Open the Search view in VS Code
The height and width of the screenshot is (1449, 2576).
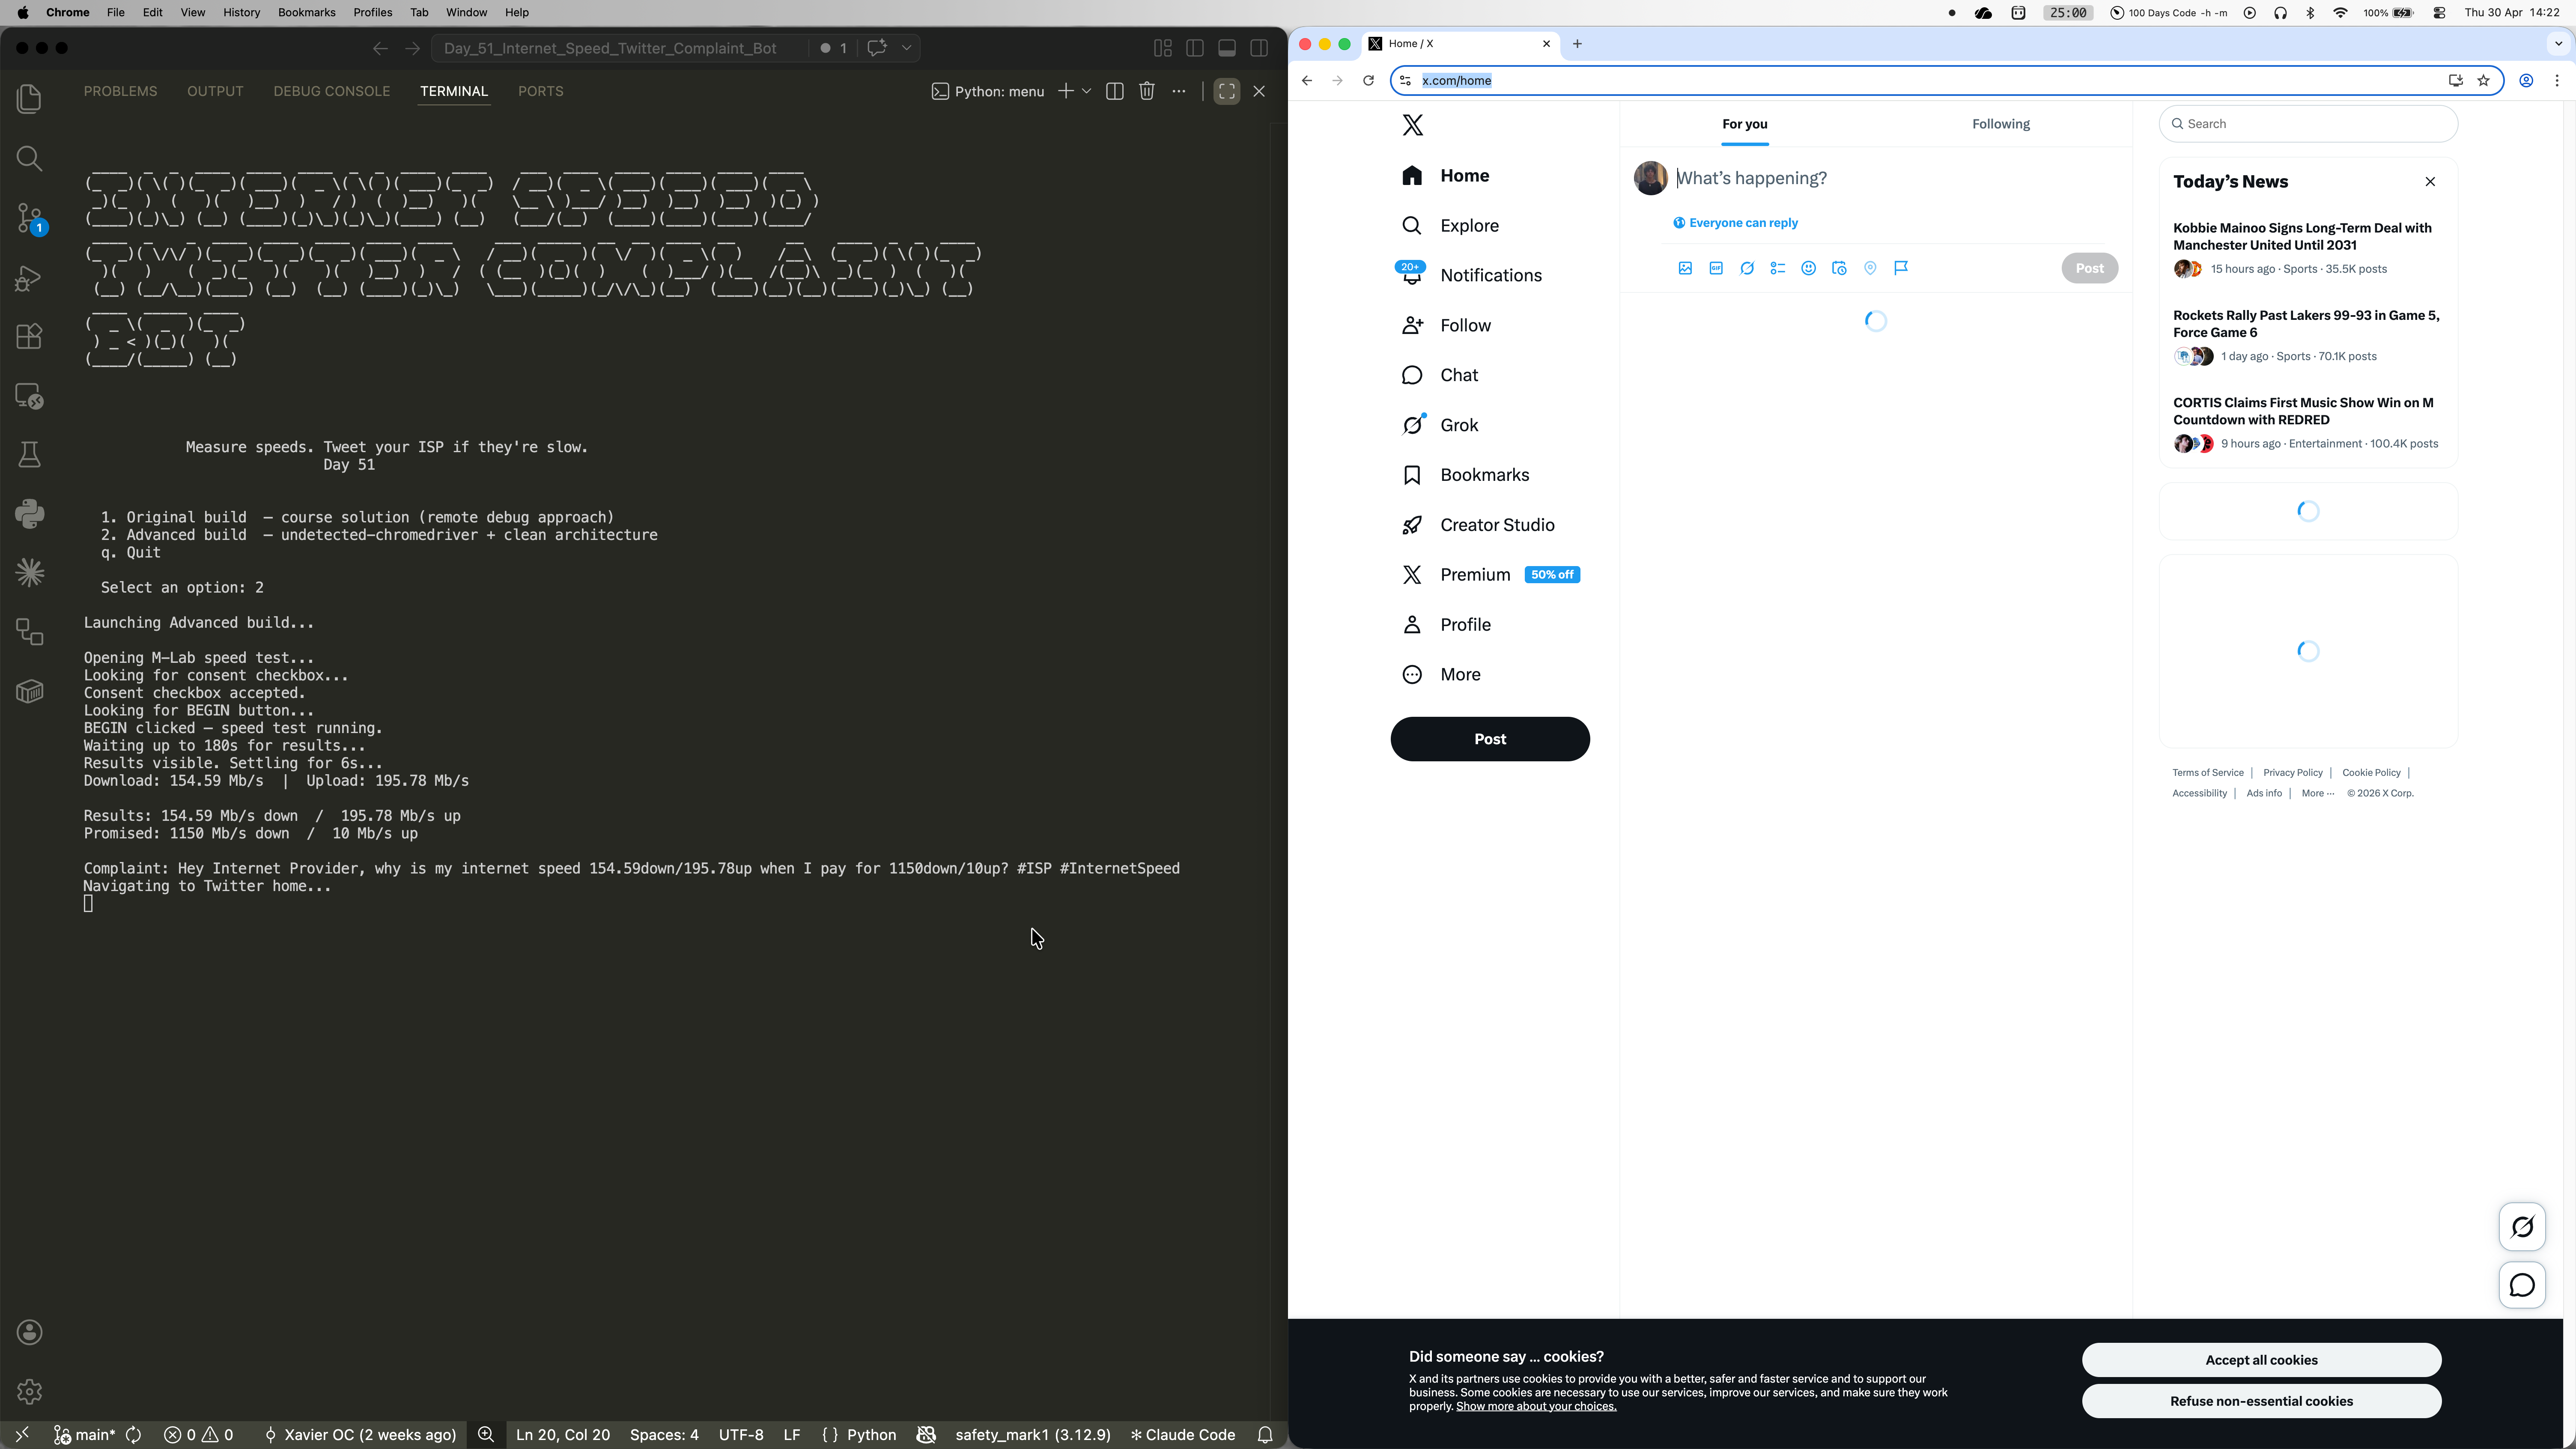pos(29,158)
